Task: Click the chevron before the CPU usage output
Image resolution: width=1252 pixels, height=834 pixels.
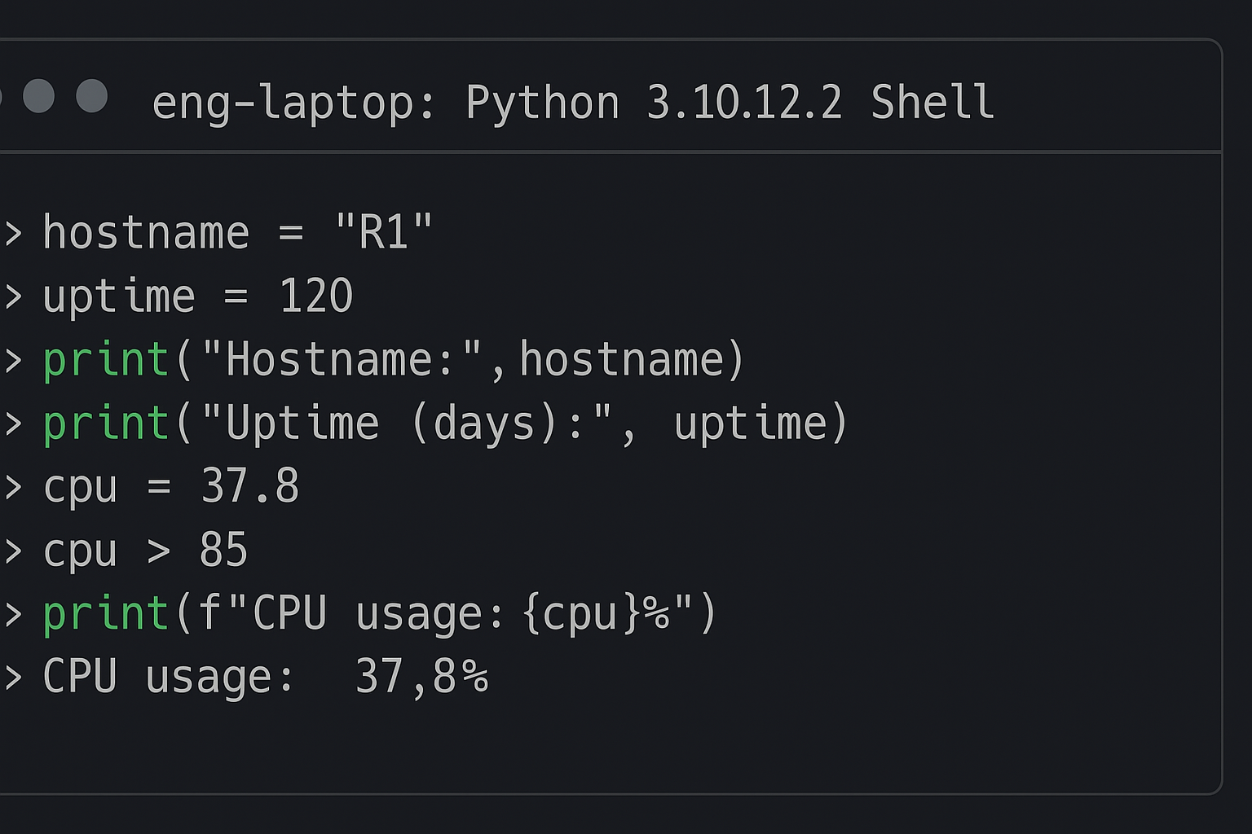Action: (11, 676)
